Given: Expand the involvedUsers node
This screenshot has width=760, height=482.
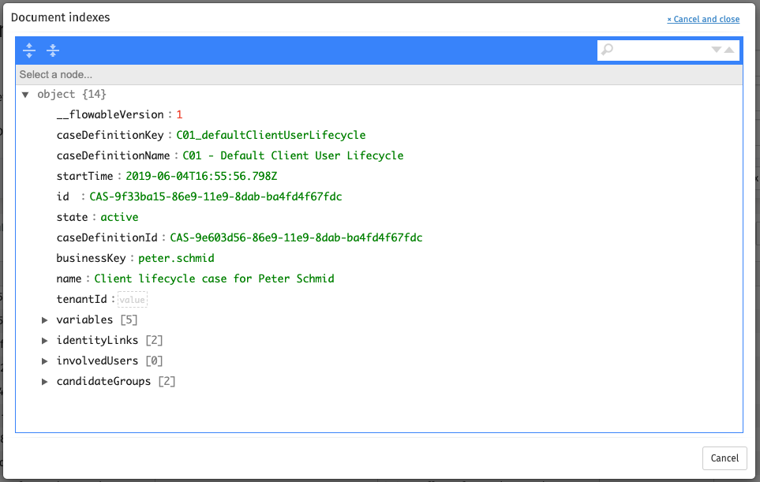Looking at the screenshot, I should [x=45, y=361].
